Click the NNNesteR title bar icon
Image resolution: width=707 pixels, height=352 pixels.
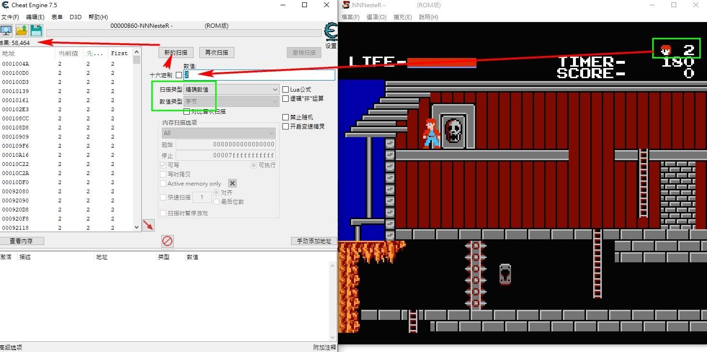345,5
